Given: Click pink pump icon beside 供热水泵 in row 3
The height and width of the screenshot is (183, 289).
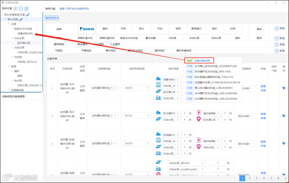Looking at the screenshot, I should click(199, 147).
